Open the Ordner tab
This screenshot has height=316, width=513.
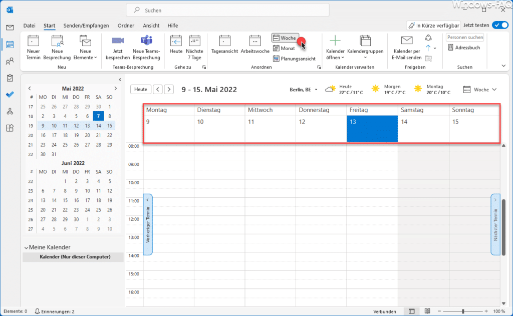pyautogui.click(x=126, y=26)
